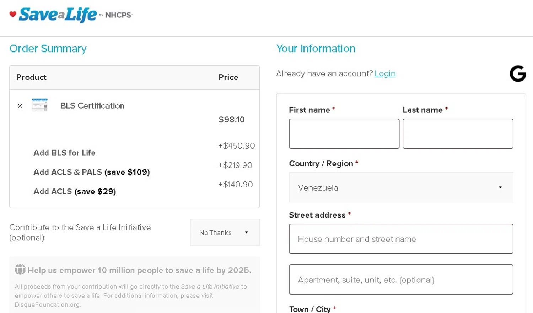
Task: Click the NHCPS text in the header
Action: click(x=118, y=15)
